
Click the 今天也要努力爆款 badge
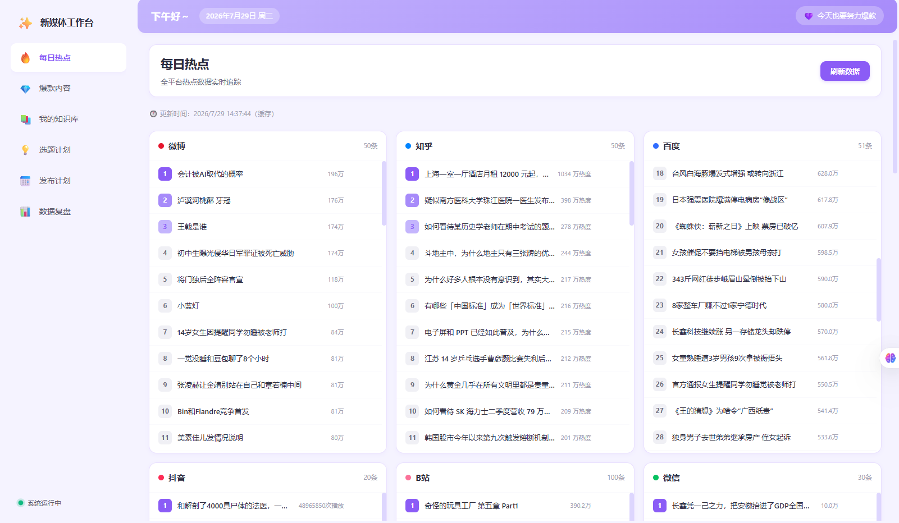click(839, 16)
